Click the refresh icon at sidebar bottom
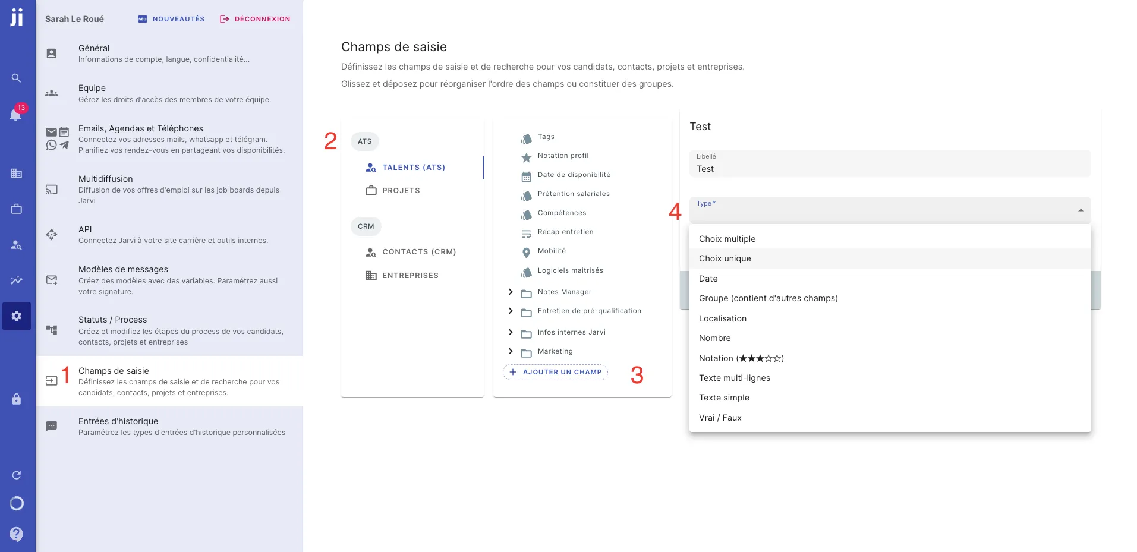Screen dimensions: 1137x552 coord(16,475)
